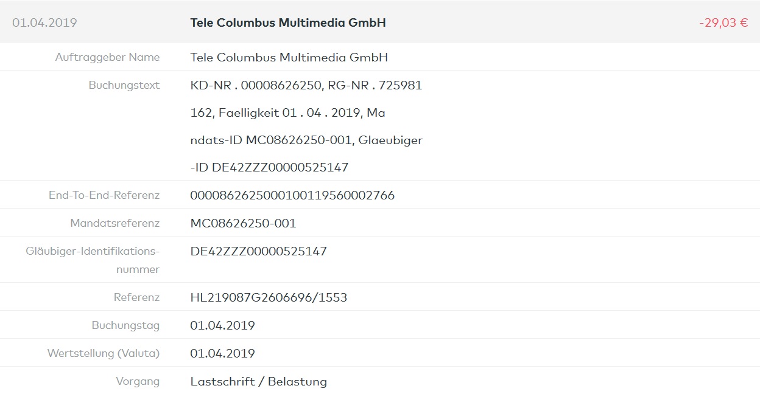Select the Referenz value HL219087G2606696/1553

point(269,298)
